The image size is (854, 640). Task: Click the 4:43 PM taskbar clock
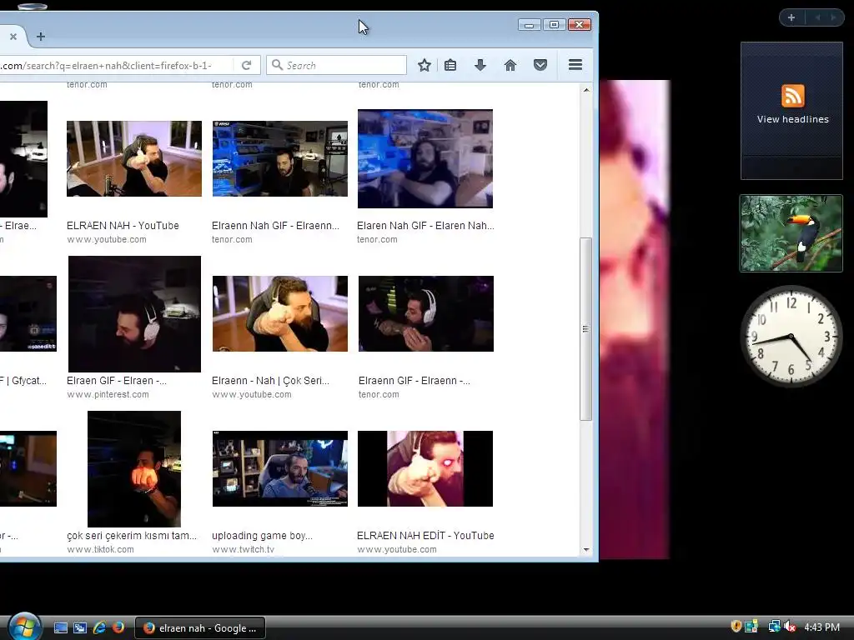(821, 627)
